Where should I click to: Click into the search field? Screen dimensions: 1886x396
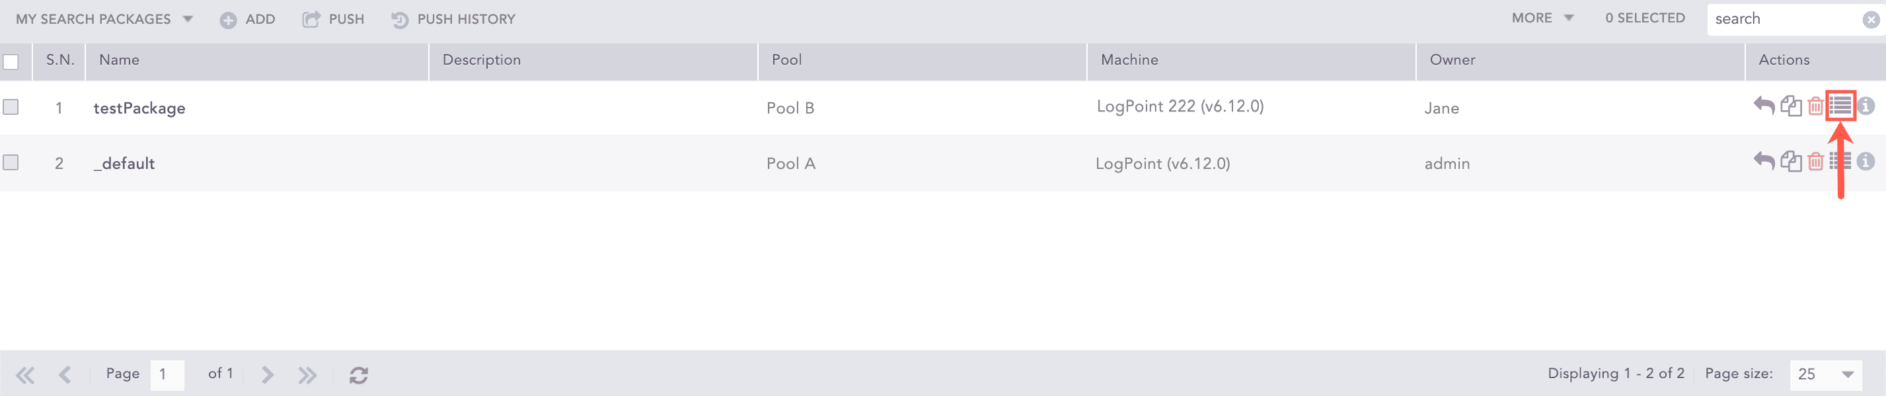click(x=1784, y=19)
